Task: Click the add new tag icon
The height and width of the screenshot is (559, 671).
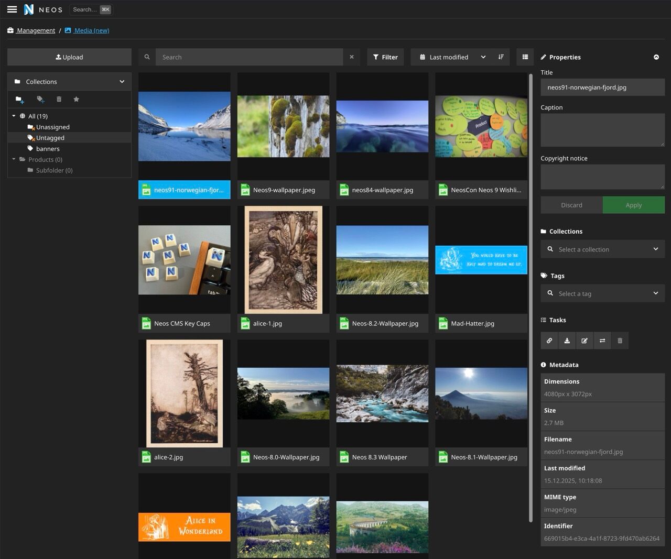Action: 40,100
